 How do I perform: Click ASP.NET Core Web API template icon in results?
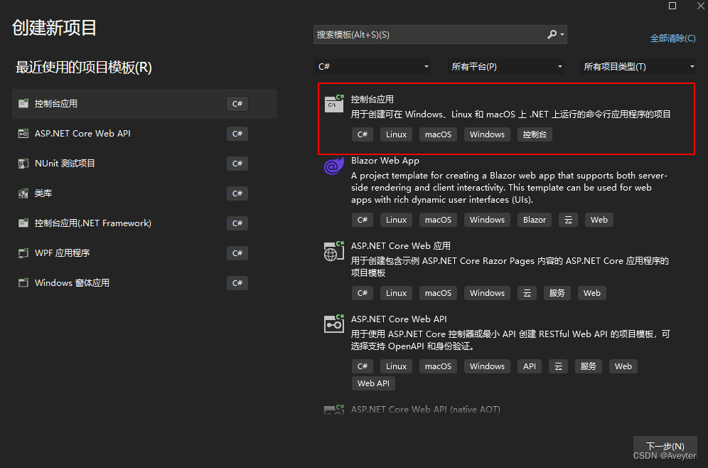(334, 324)
